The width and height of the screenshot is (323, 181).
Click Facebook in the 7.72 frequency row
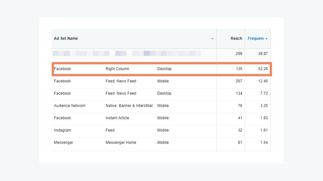pos(62,93)
